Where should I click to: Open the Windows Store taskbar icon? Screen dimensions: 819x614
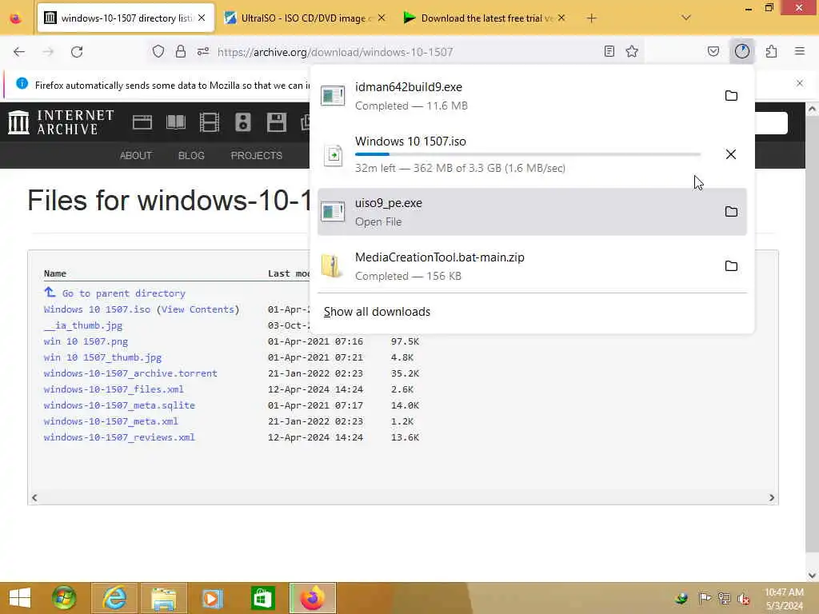click(262, 598)
